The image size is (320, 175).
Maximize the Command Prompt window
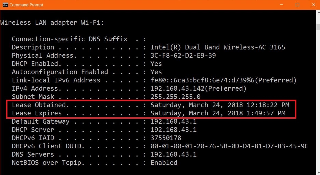[297, 5]
